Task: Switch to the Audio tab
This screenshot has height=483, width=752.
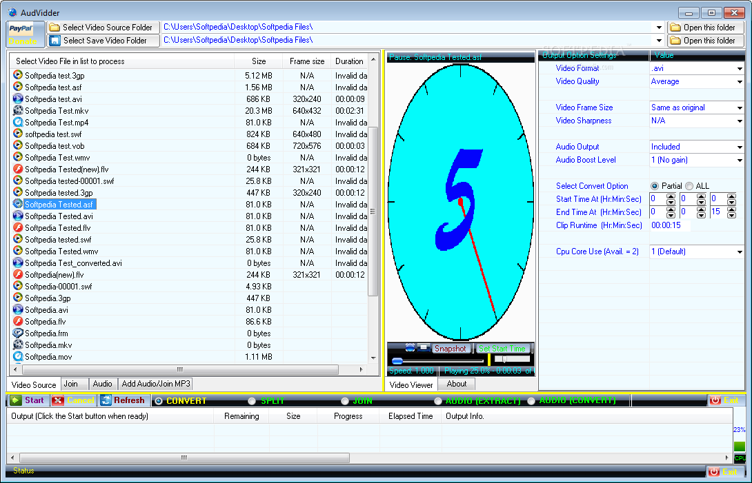Action: (102, 383)
